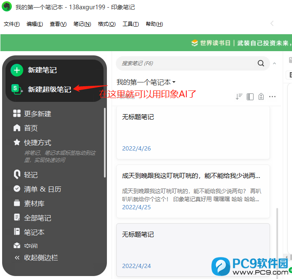Viewport: 292px width, 279px height.
Task: Open 编辑(E) menu
Action: (x=35, y=24)
